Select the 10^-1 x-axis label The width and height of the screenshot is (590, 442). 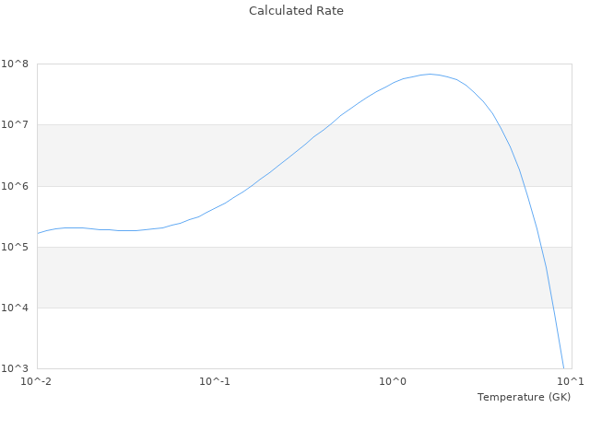[x=215, y=381]
